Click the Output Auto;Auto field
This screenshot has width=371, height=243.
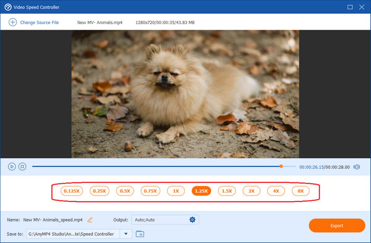(165, 220)
